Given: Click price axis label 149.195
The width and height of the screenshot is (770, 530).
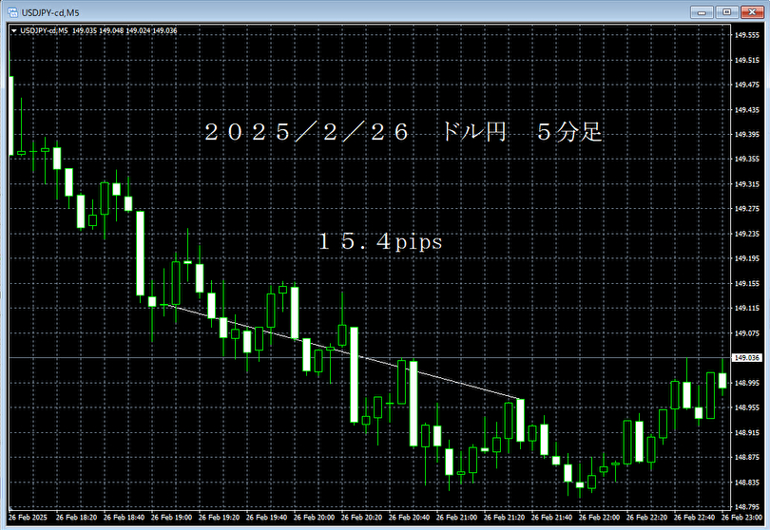Looking at the screenshot, I should pos(747,258).
